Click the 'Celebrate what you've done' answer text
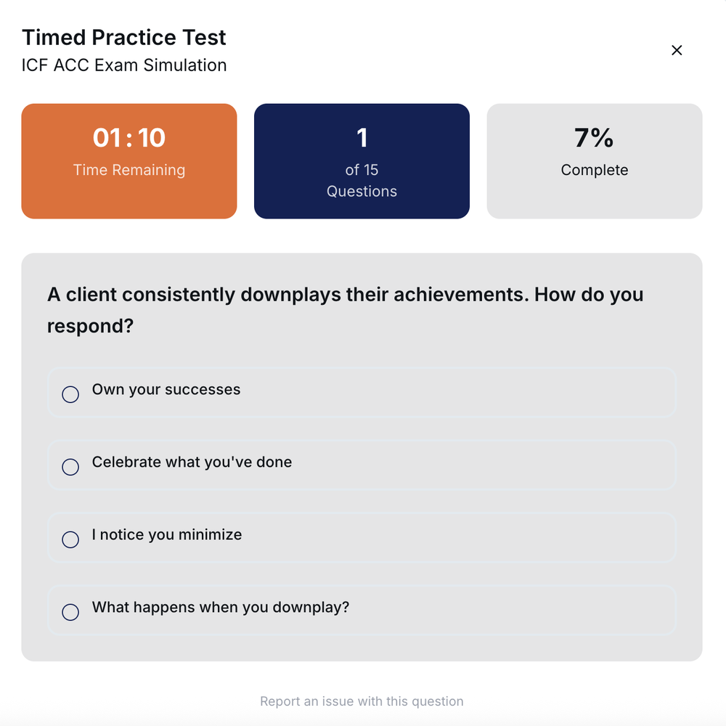This screenshot has height=726, width=726. (192, 462)
